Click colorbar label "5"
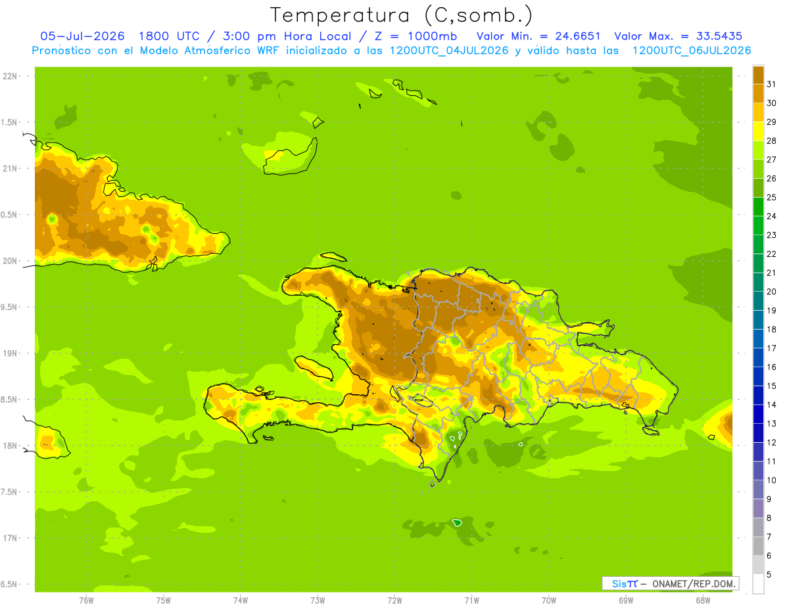This screenshot has height=609, width=789. [x=769, y=575]
